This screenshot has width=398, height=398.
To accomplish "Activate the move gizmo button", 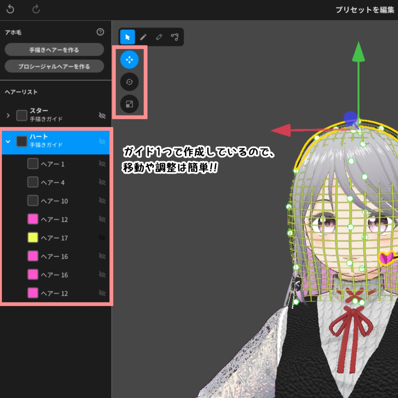I will (x=129, y=59).
